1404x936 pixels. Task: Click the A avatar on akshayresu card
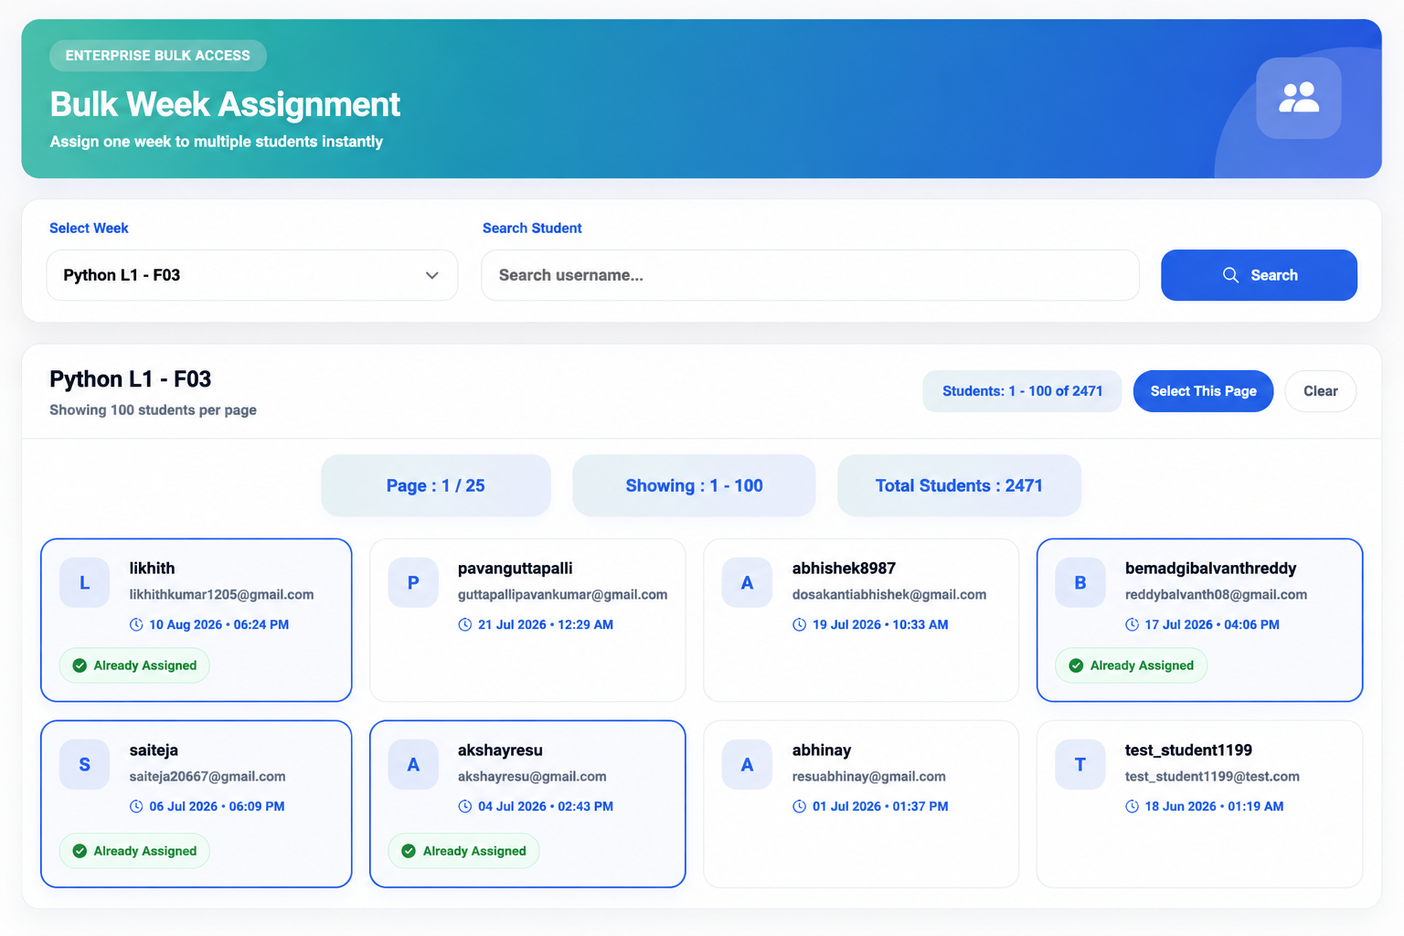(413, 764)
